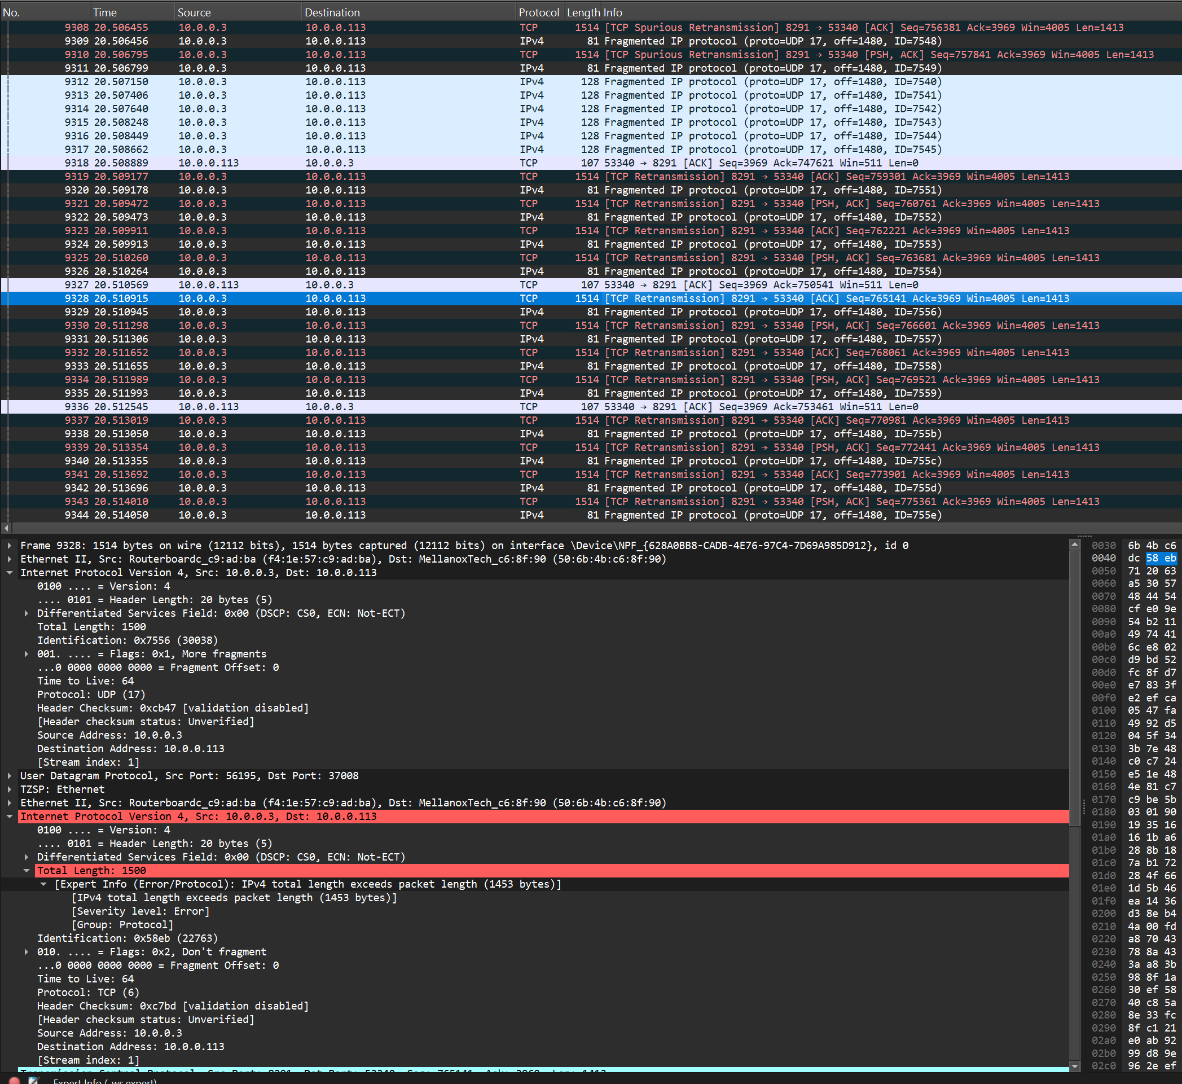
Task: Select packet 9341 Retransmission Seq=773901
Action: (x=591, y=475)
